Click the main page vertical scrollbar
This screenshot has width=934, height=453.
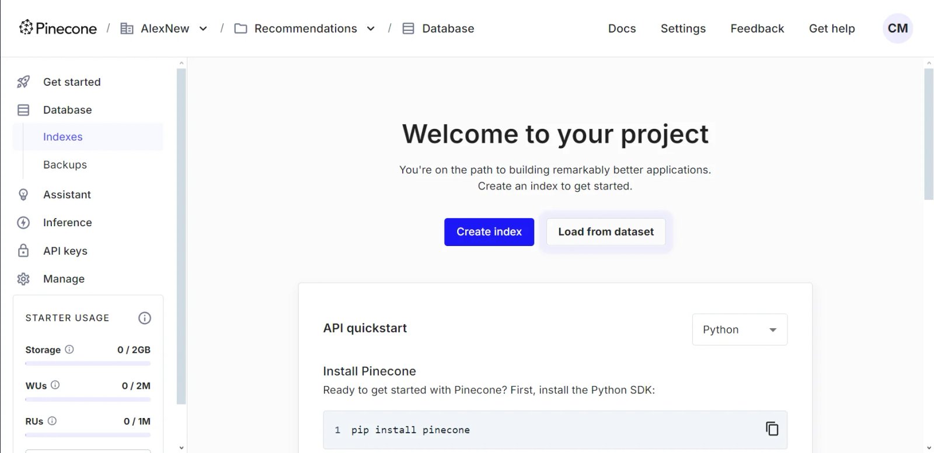click(x=929, y=134)
